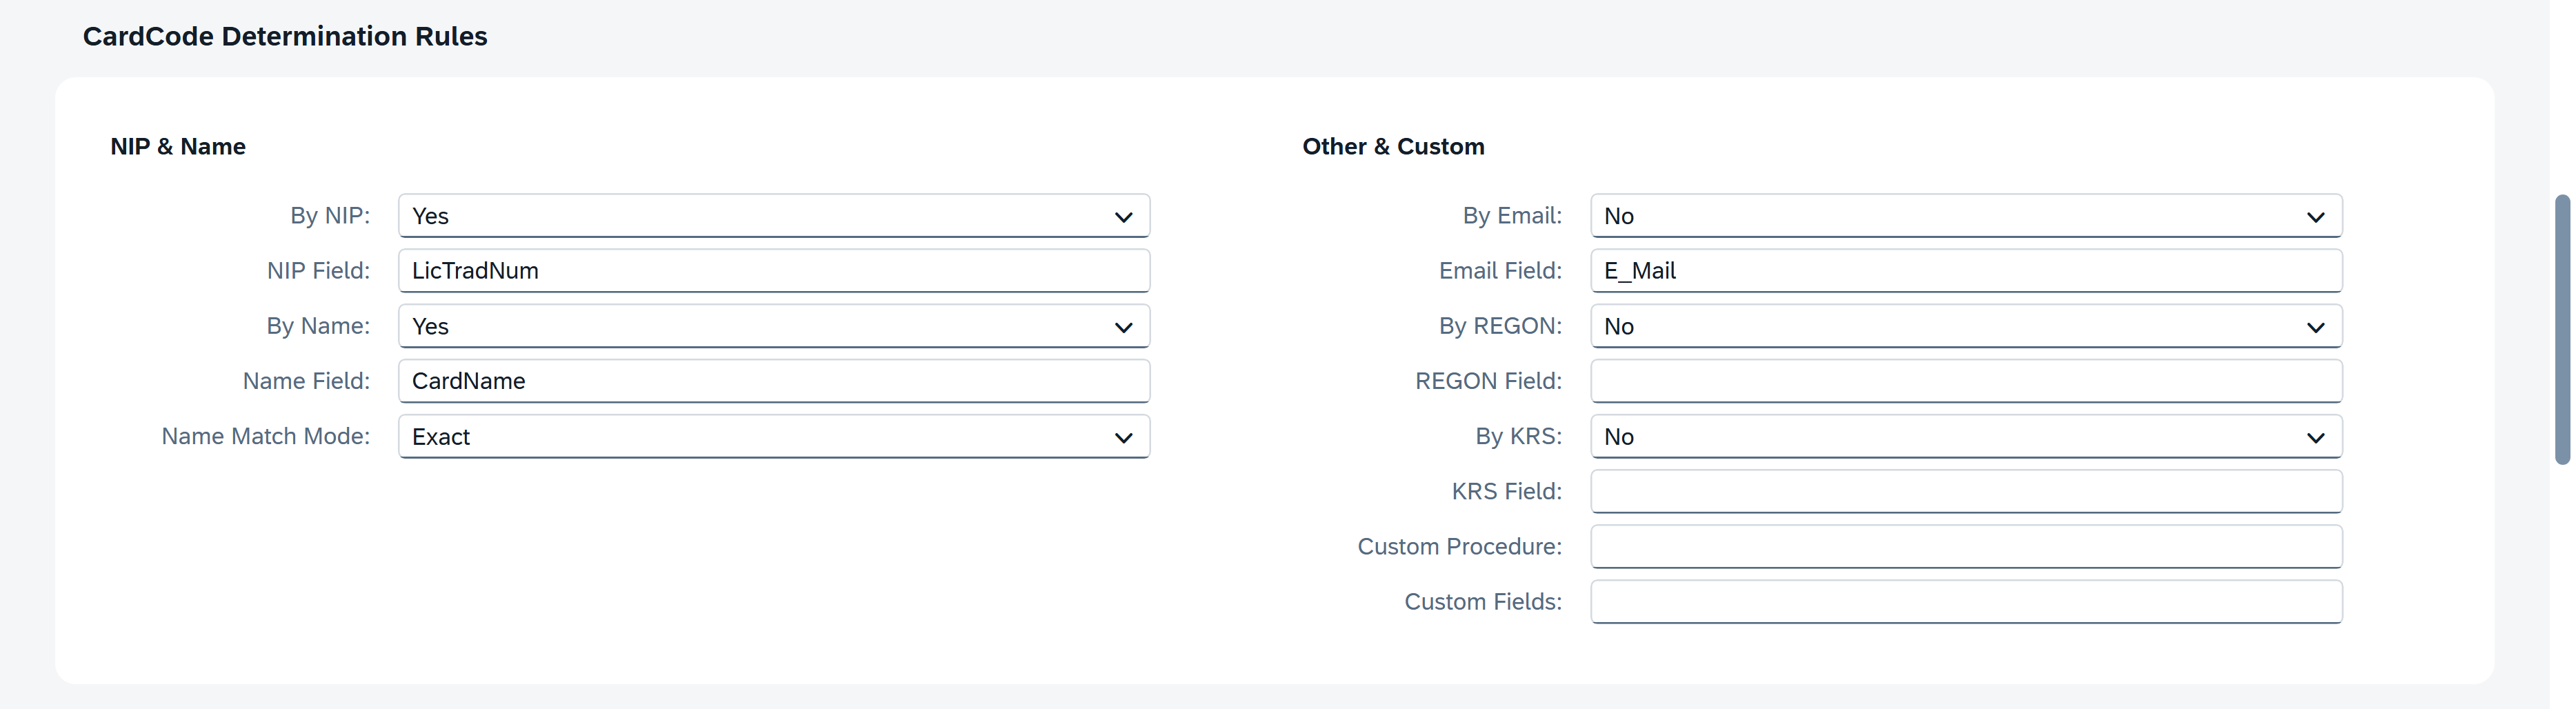The width and height of the screenshot is (2576, 709).
Task: Select the CardCode Determination Rules heading
Action: (285, 36)
